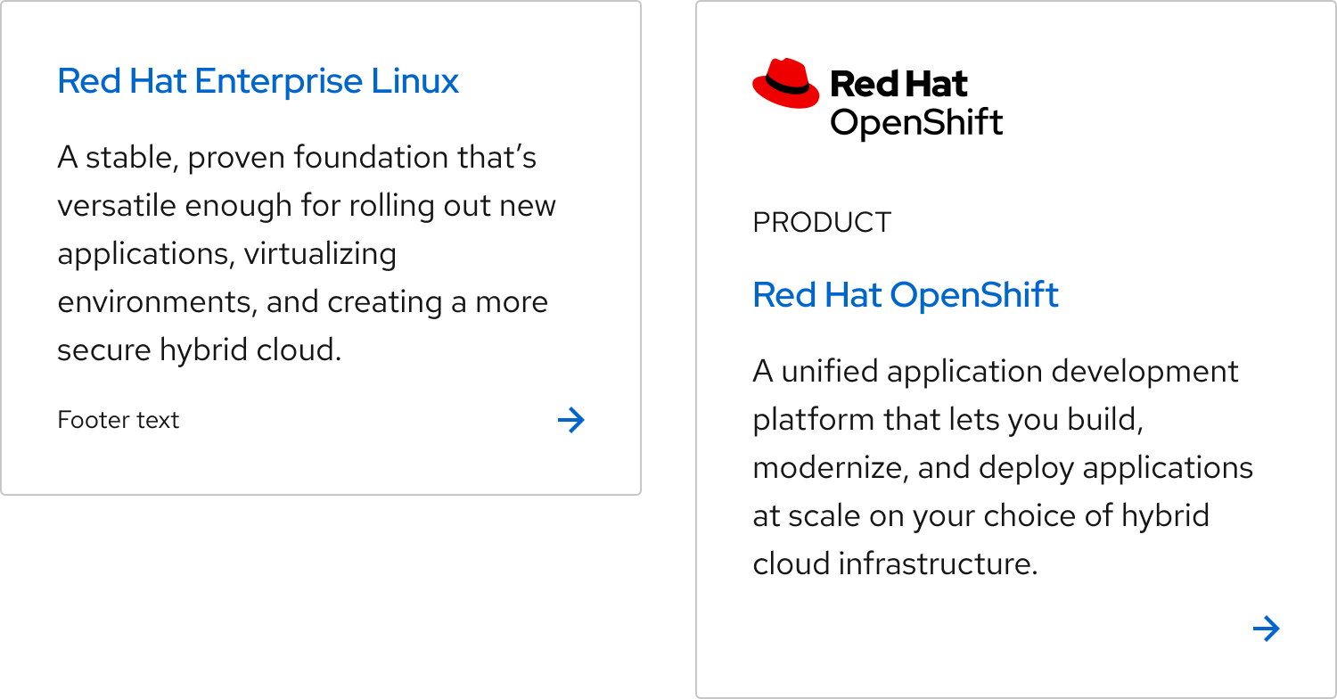Click the line 'at scale on your choice of hybrid'

coord(981,516)
